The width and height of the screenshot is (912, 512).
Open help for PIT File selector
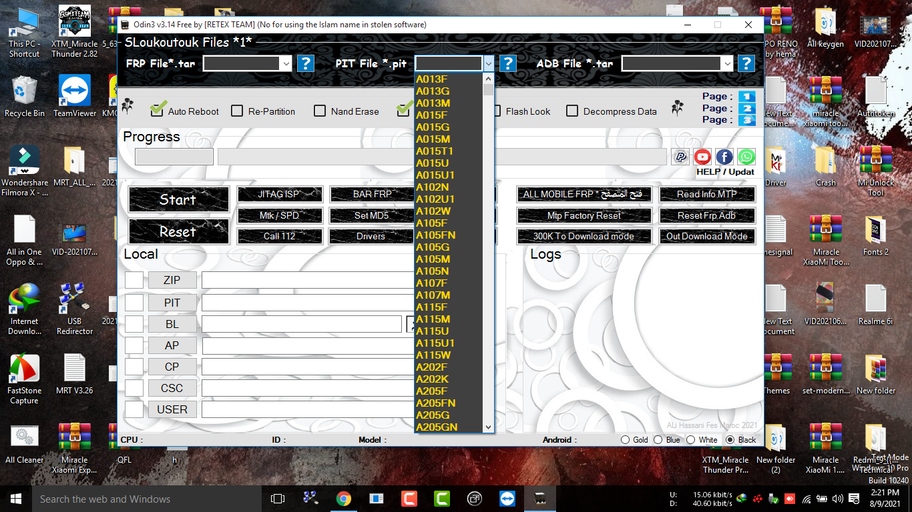click(508, 63)
